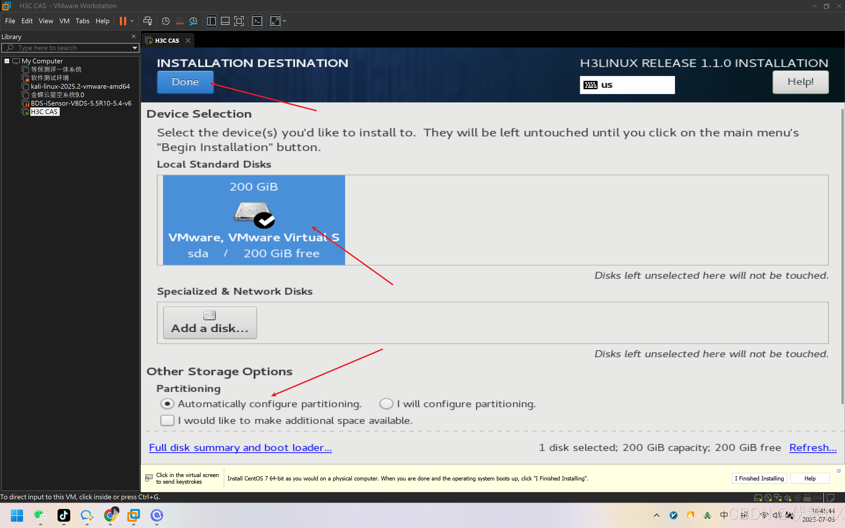Pause the virtual machine
Screen dimensions: 845x528
point(123,21)
